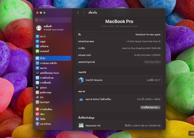194x138 pixels.
Task: Click the 'Macintosh HD' volume name
Action: [x=93, y=126]
